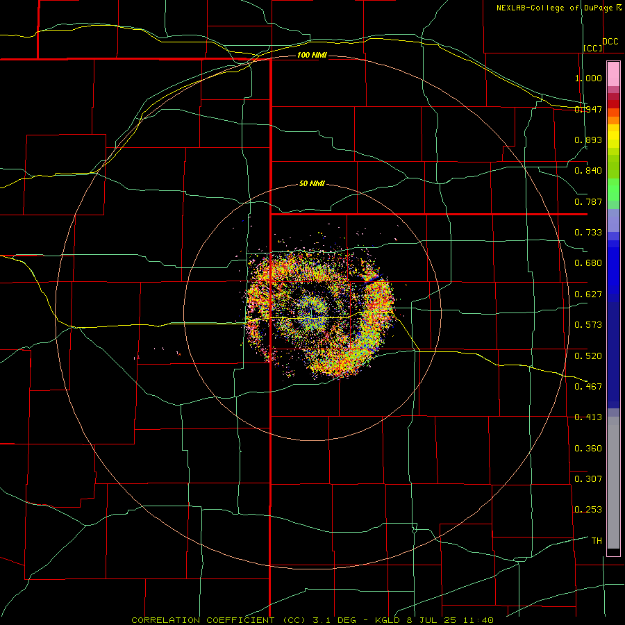Click the gray low-value segment of color scale
The width and height of the screenshot is (625, 625).
(x=613, y=483)
